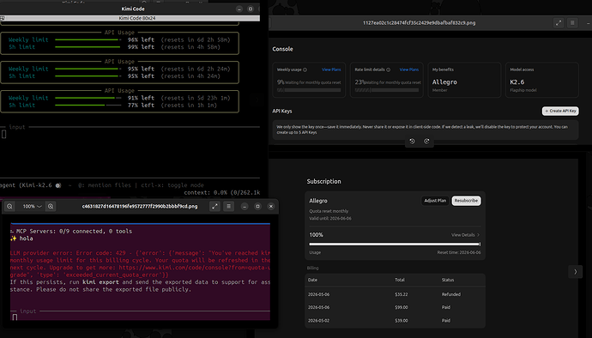Click the 'Date' column header in Billing
Viewport: 592px width, 338px height.
point(312,280)
